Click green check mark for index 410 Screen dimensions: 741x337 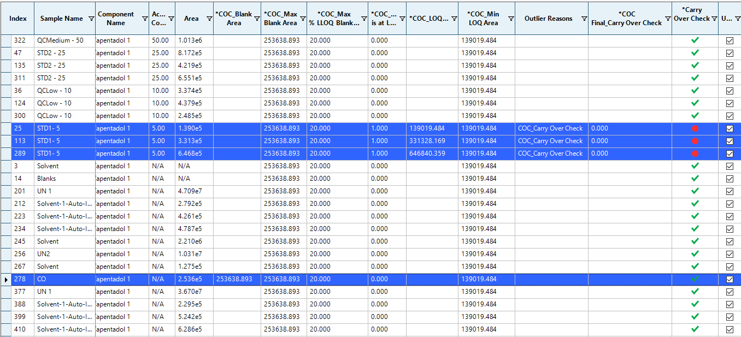[695, 329]
